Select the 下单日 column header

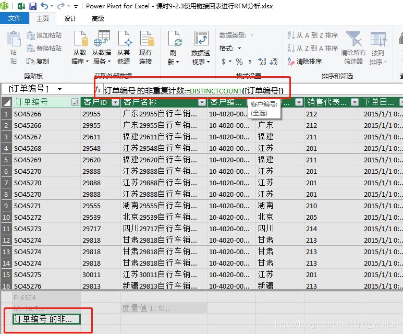point(379,102)
